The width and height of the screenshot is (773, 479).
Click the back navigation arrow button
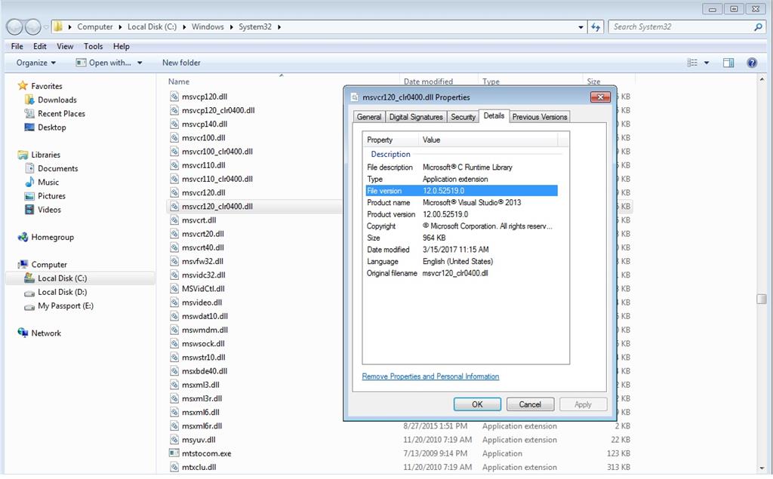tap(14, 27)
